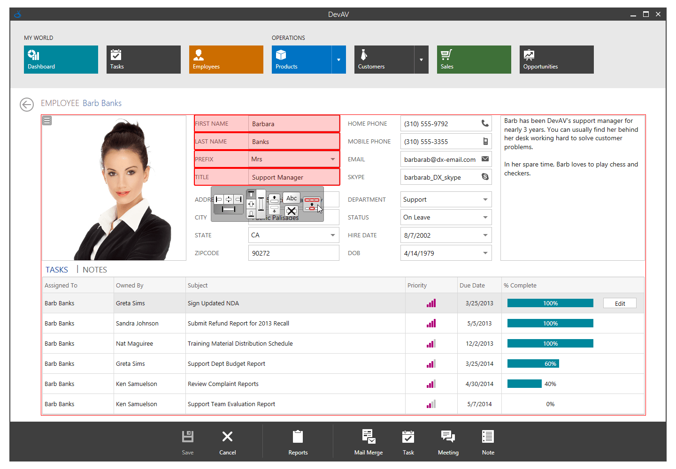Click the 60% progress bar for Budget Report
This screenshot has width=676, height=469.
pyautogui.click(x=533, y=363)
